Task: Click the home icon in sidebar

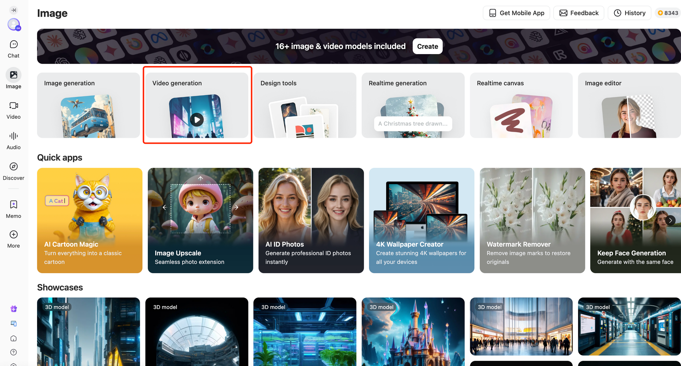Action: pos(14,338)
